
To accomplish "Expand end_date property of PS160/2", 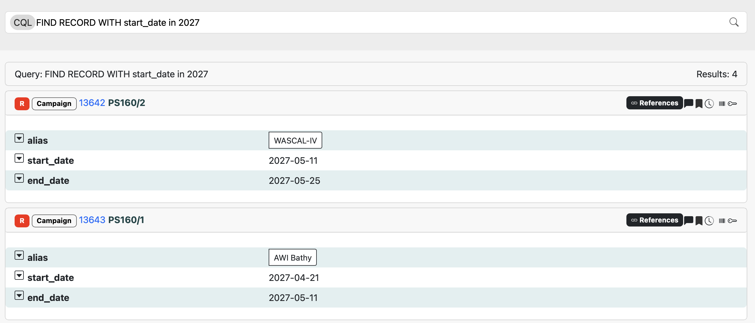I will (19, 178).
